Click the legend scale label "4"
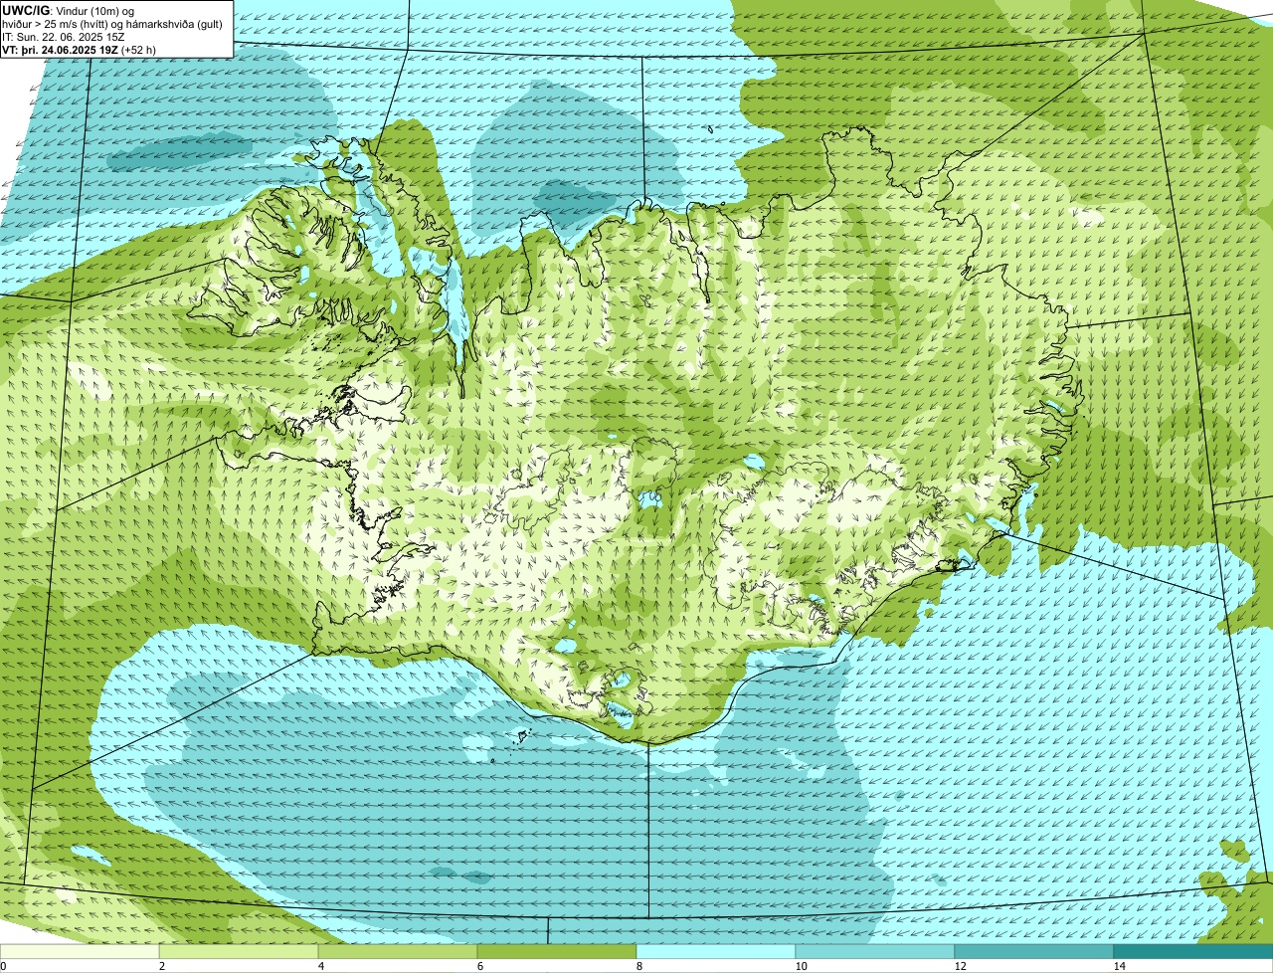The height and width of the screenshot is (973, 1273). (x=321, y=966)
